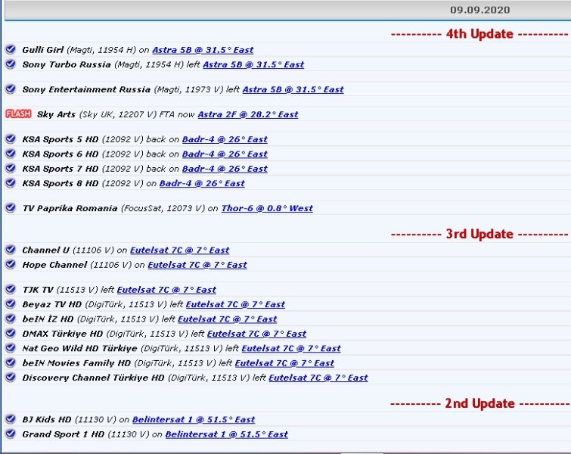
Task: Click the checkmark icon beside Sony Turbo Russia
Action: click(x=11, y=64)
